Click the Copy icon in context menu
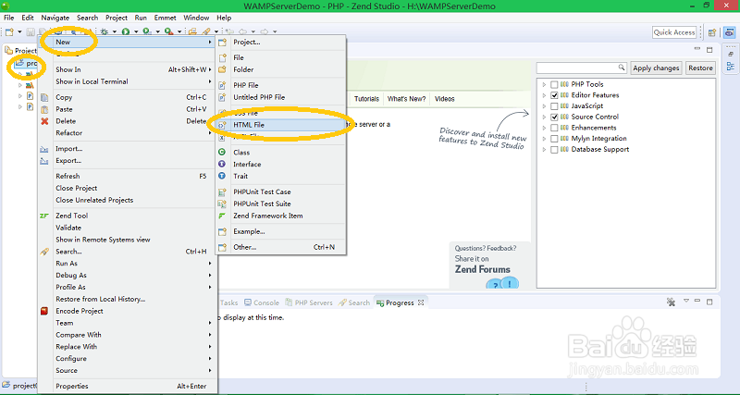 [x=44, y=97]
